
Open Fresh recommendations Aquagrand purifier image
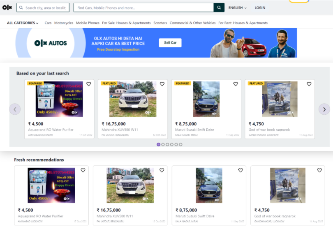[x=51, y=185]
